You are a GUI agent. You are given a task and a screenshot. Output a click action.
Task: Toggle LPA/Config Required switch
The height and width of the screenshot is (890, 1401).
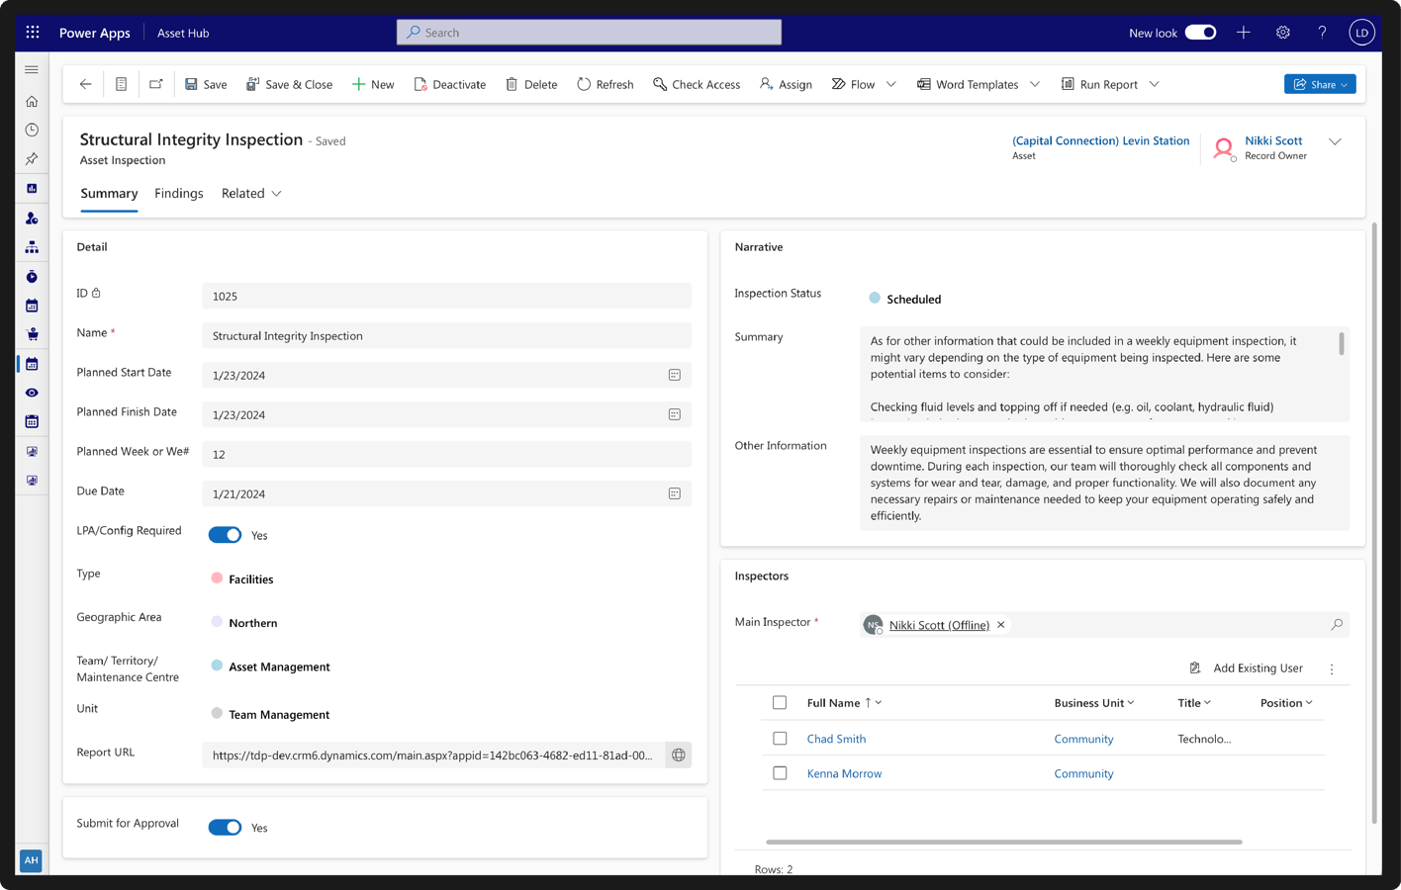pyautogui.click(x=225, y=535)
